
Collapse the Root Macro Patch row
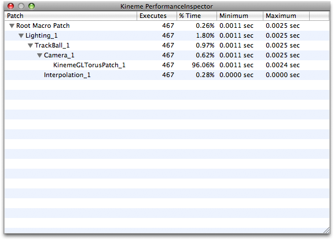(x=12, y=26)
